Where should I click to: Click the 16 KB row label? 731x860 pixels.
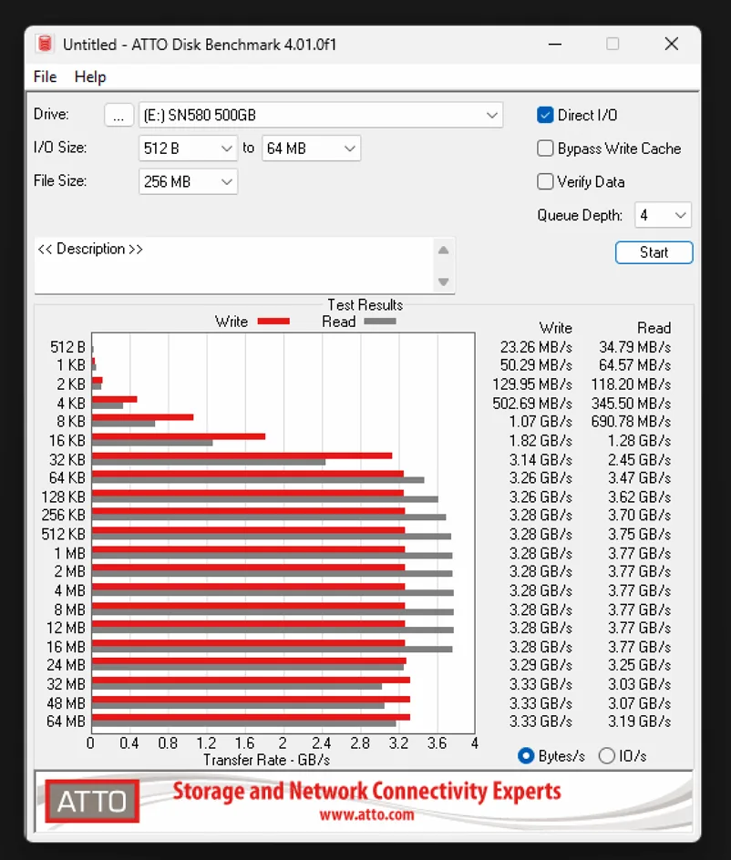click(67, 440)
